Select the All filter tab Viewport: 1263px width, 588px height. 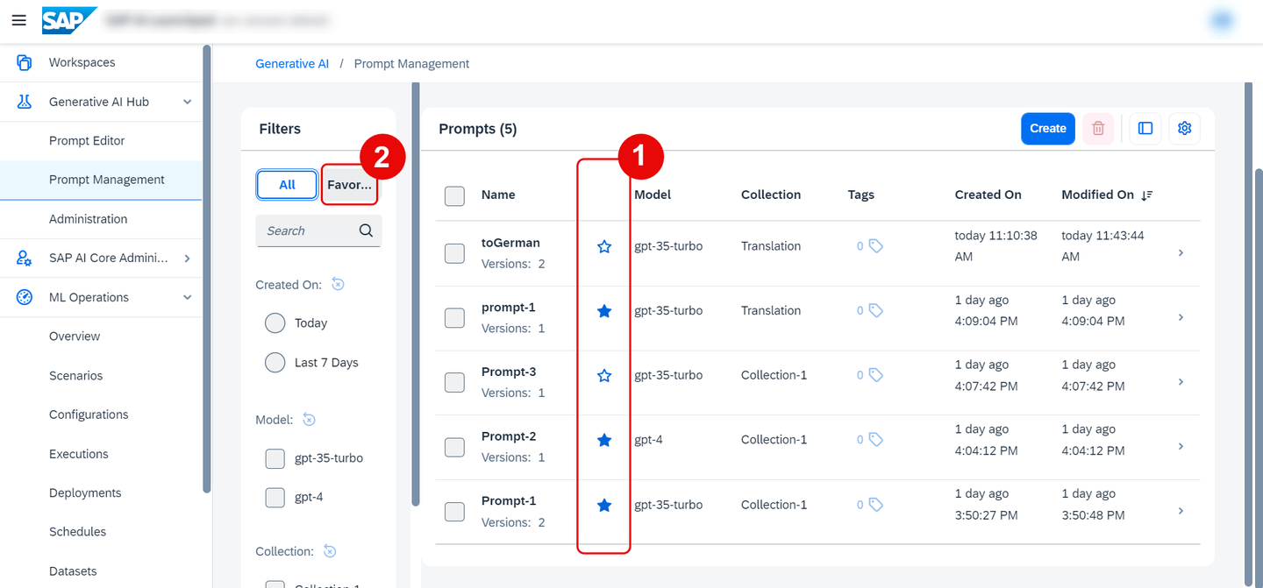pos(287,185)
